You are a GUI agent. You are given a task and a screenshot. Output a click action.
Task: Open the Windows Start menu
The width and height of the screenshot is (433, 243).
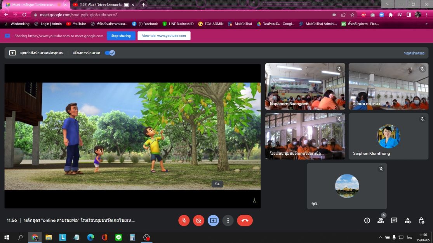pos(7,237)
